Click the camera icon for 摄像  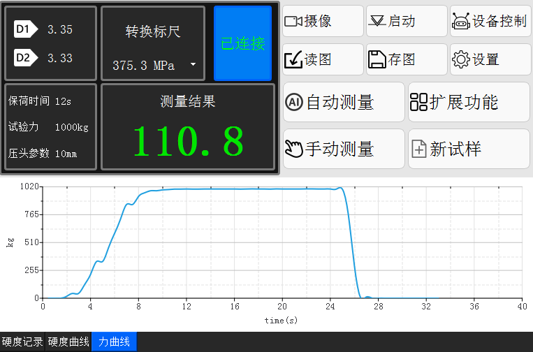point(293,22)
